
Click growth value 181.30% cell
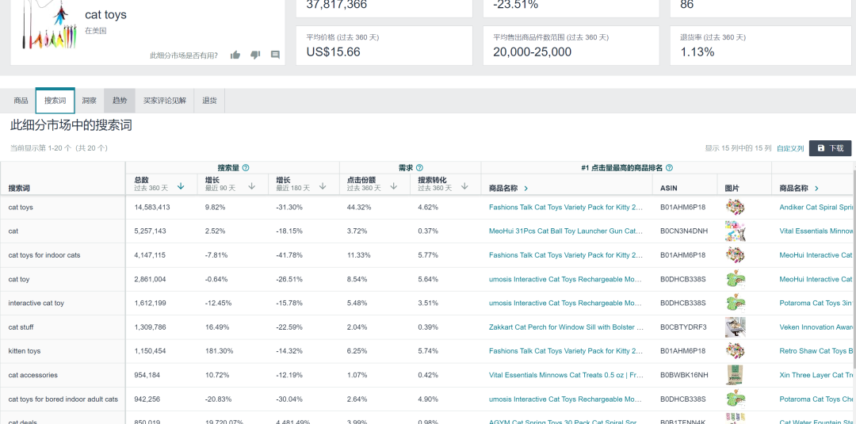(x=220, y=351)
